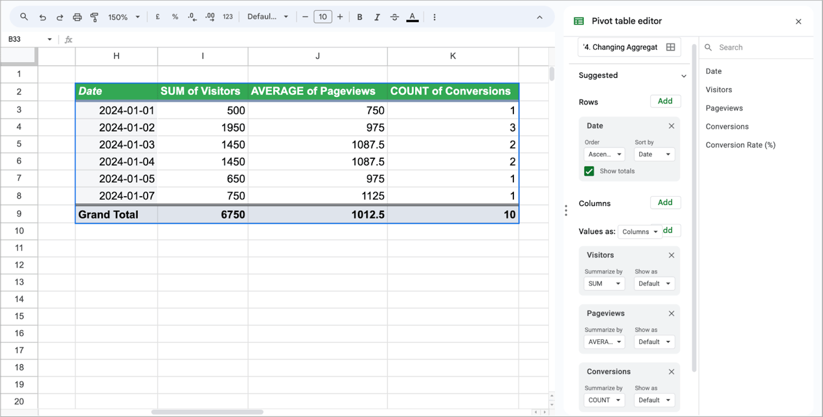Click Add button for Columns
This screenshot has width=823, height=417.
tap(665, 202)
